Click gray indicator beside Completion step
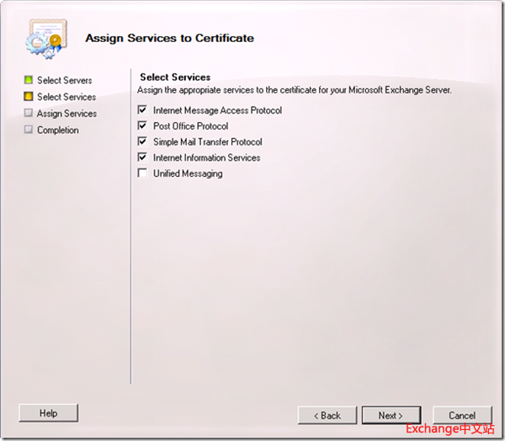Screen dimensions: 505x441 [x=29, y=130]
